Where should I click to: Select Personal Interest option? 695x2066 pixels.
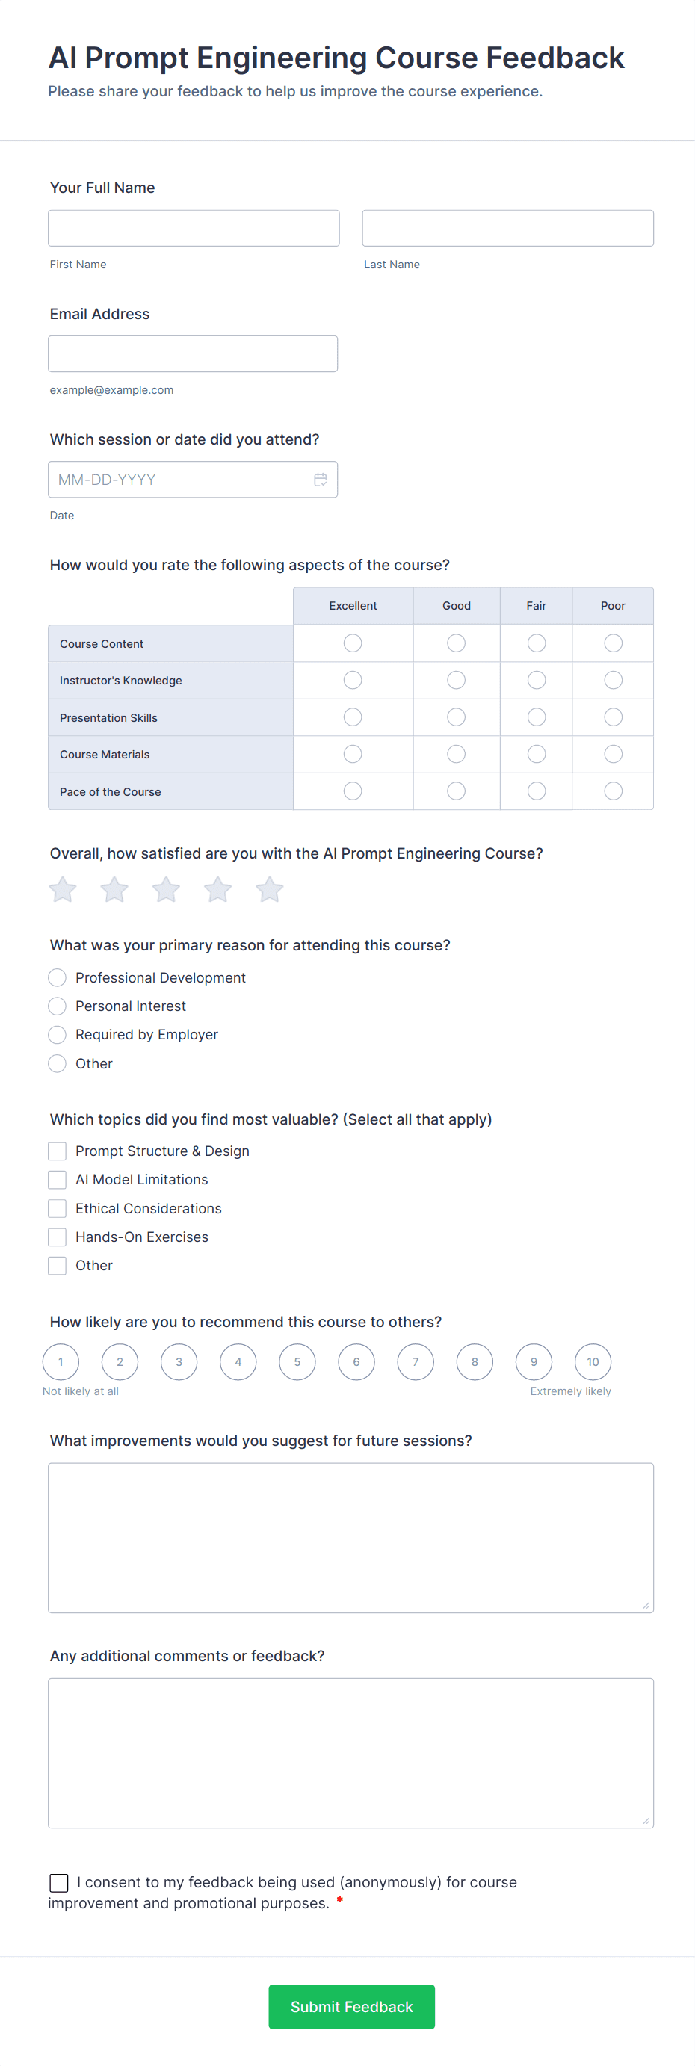[56, 1006]
